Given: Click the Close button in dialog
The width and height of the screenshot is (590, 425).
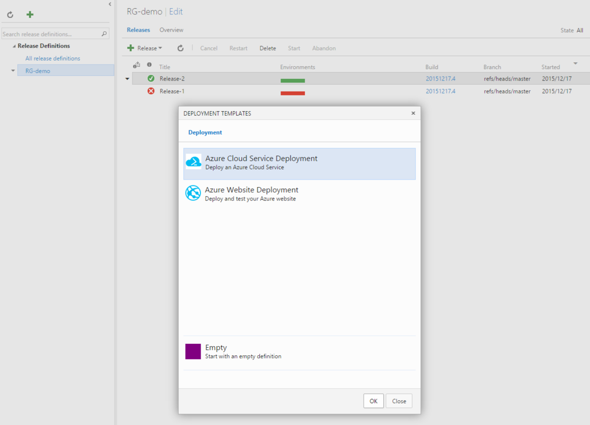Looking at the screenshot, I should click(x=399, y=401).
